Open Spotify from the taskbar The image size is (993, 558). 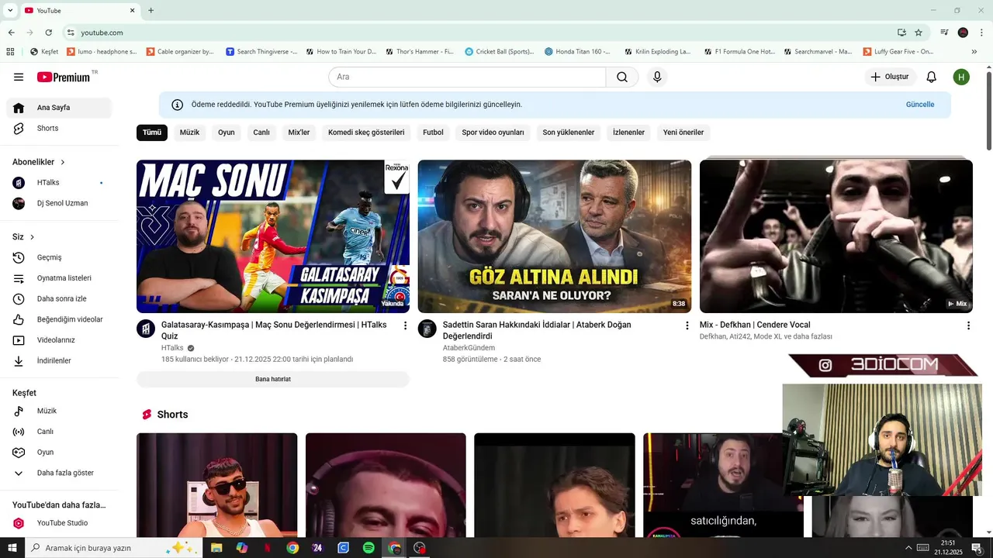click(368, 548)
